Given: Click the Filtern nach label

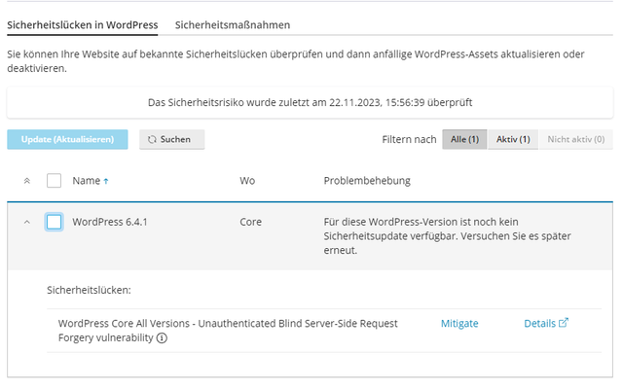Looking at the screenshot, I should pos(409,140).
